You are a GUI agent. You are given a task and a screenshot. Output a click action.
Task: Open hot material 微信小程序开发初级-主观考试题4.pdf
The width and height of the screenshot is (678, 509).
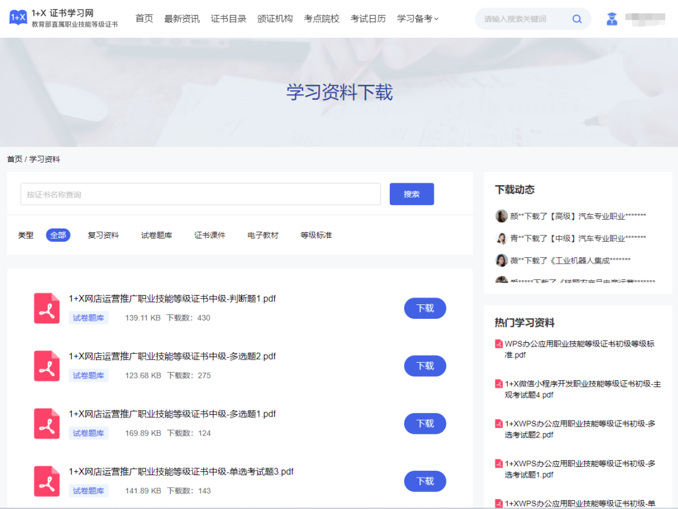coord(583,389)
